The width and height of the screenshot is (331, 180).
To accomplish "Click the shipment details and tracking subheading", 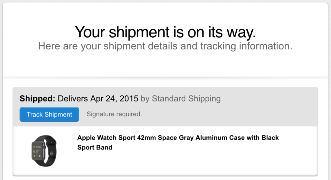I will (x=165, y=46).
